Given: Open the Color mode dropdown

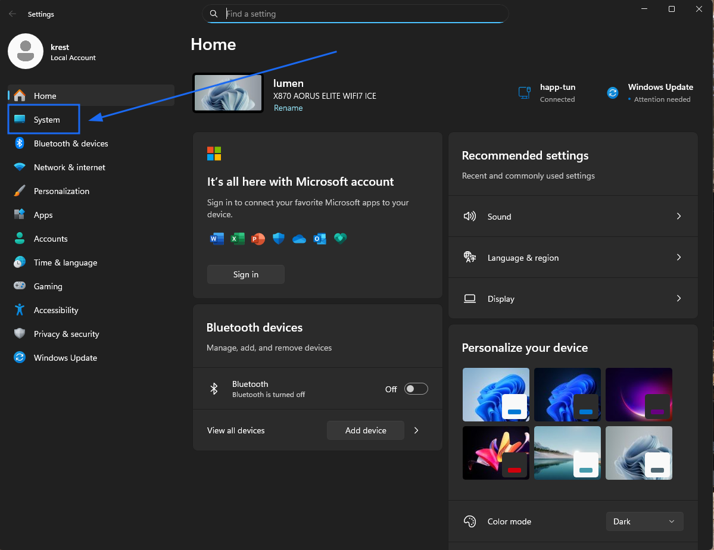Looking at the screenshot, I should coord(644,521).
